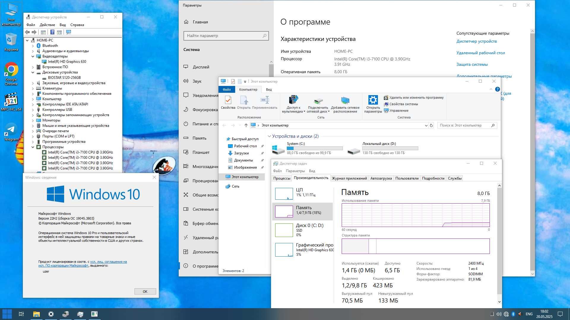Click Task Manager vertical scrollbar down arrow

(499, 302)
